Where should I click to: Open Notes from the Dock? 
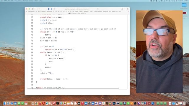tap(68, 103)
